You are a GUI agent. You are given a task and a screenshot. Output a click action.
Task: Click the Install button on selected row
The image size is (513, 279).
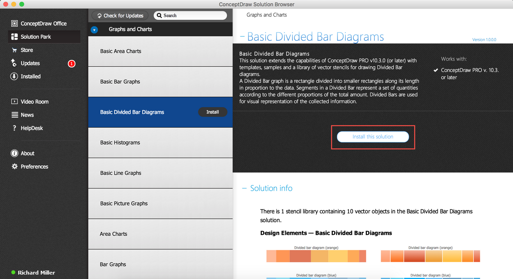click(x=213, y=112)
